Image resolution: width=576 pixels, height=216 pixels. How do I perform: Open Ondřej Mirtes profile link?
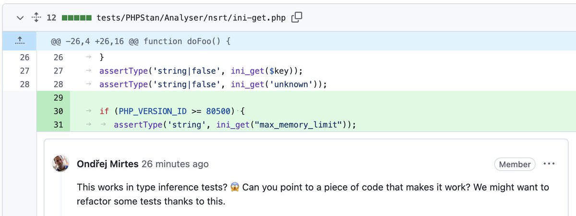[108, 164]
